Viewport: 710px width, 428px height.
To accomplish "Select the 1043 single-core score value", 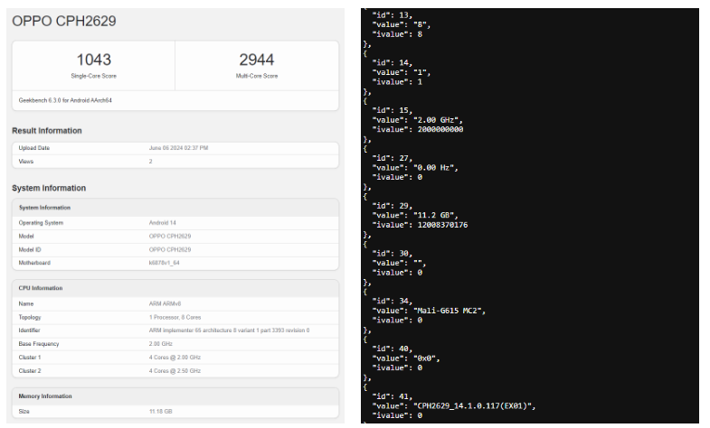I will (x=94, y=60).
